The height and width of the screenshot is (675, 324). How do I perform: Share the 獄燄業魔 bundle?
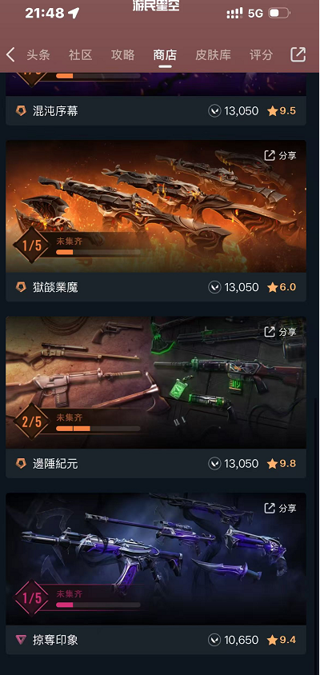click(280, 155)
